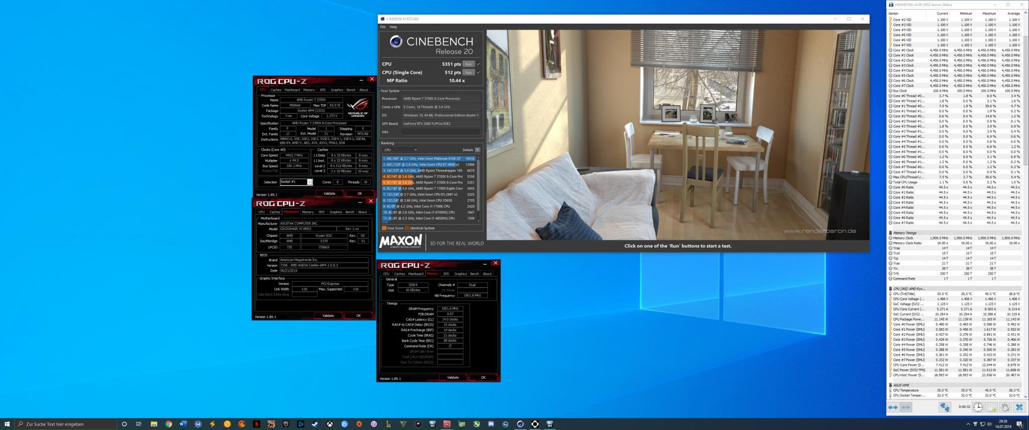
Task: Click Cinebench Info input field
Action: coord(441,132)
